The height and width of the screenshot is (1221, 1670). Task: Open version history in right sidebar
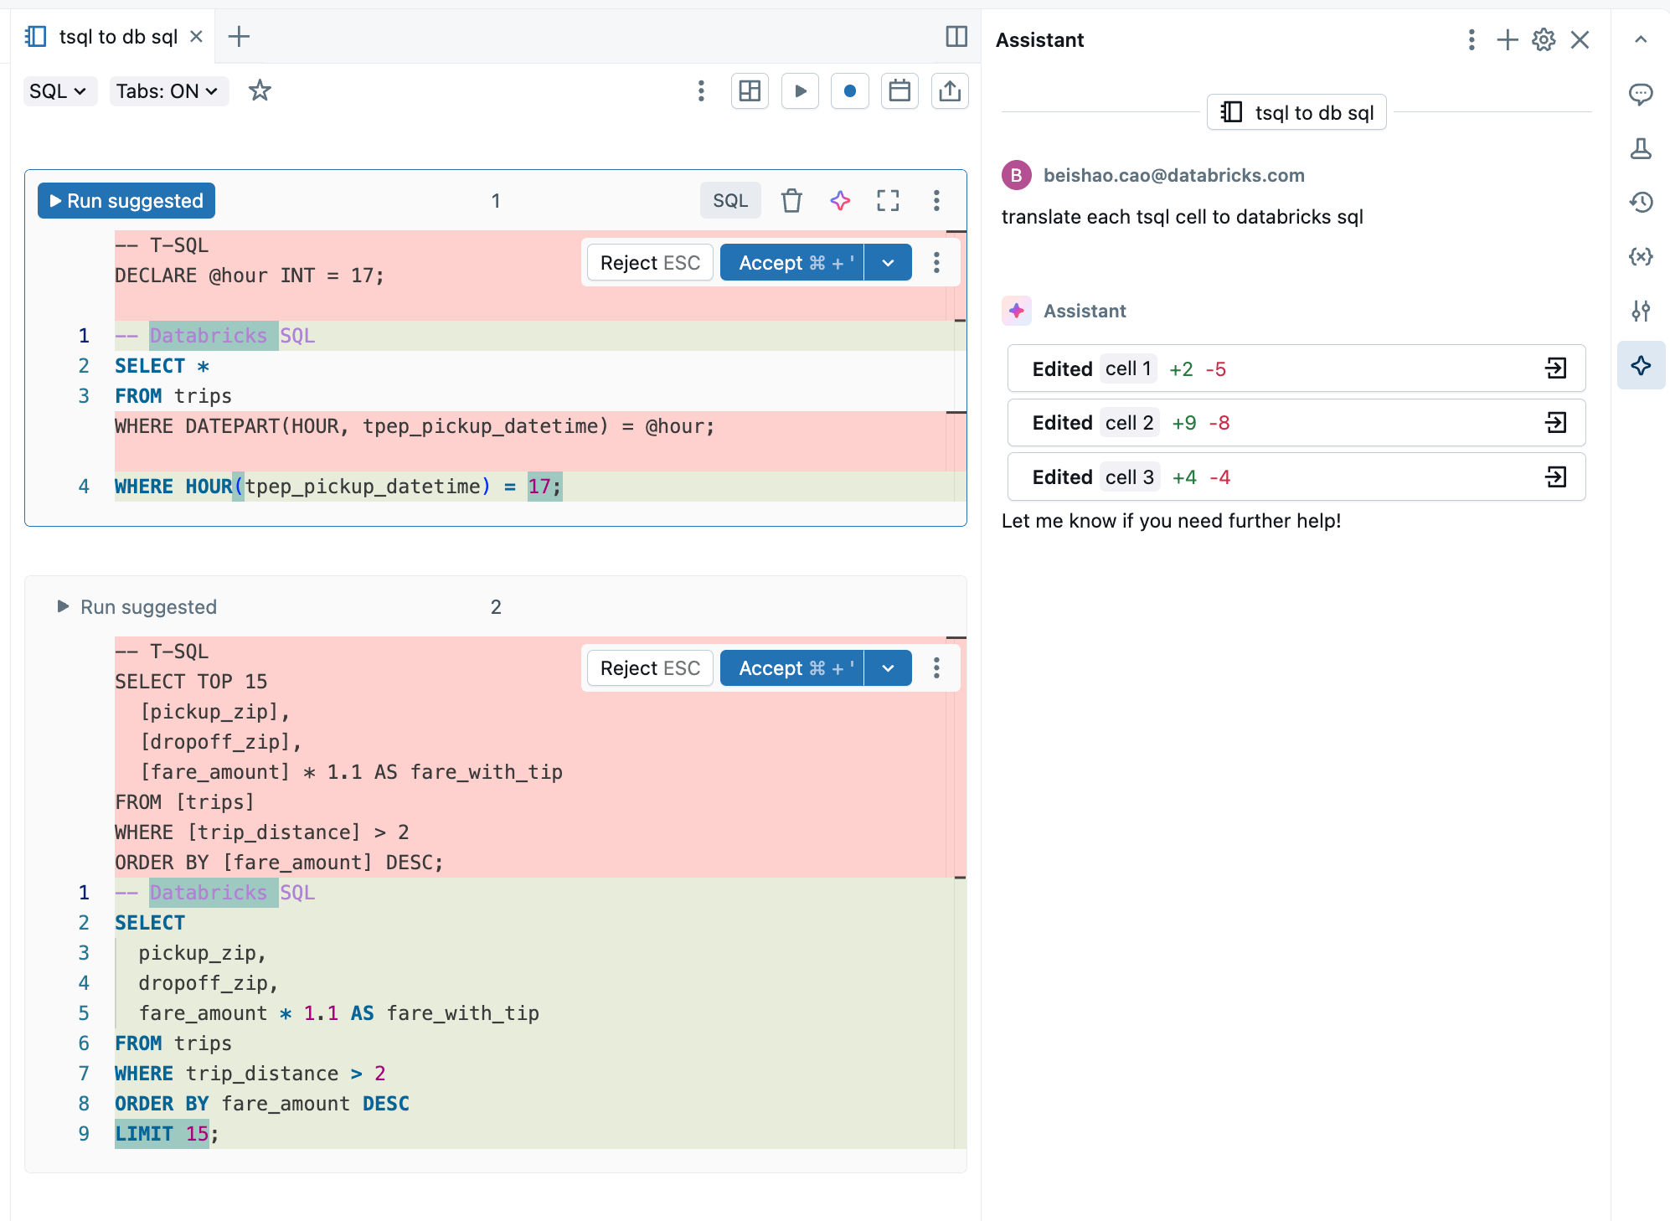(1641, 202)
